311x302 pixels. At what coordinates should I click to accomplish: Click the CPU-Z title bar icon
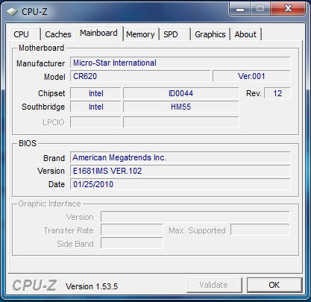click(x=12, y=11)
